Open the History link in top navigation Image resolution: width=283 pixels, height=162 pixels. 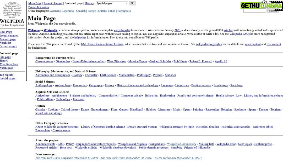[89, 3]
